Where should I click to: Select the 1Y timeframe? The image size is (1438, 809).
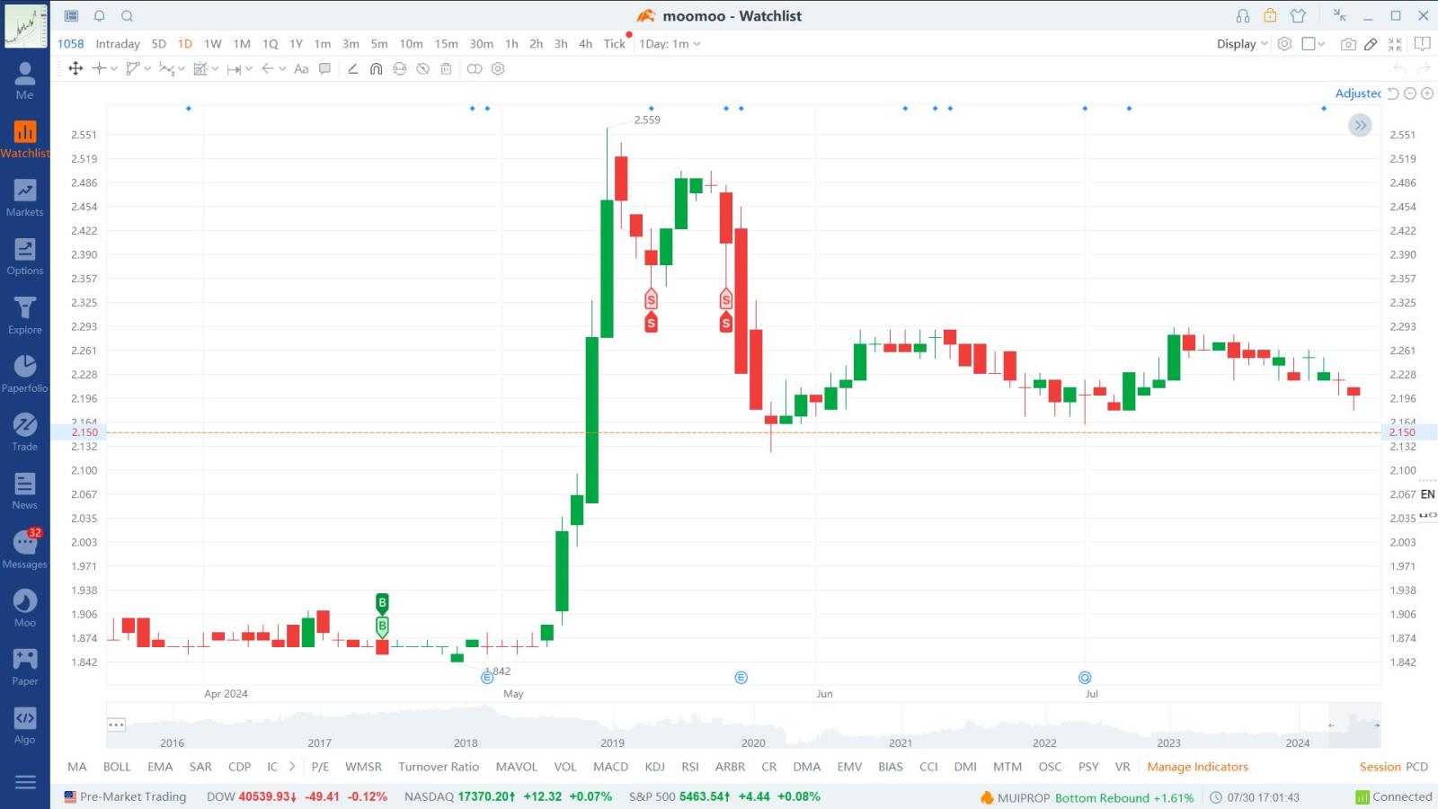tap(296, 43)
